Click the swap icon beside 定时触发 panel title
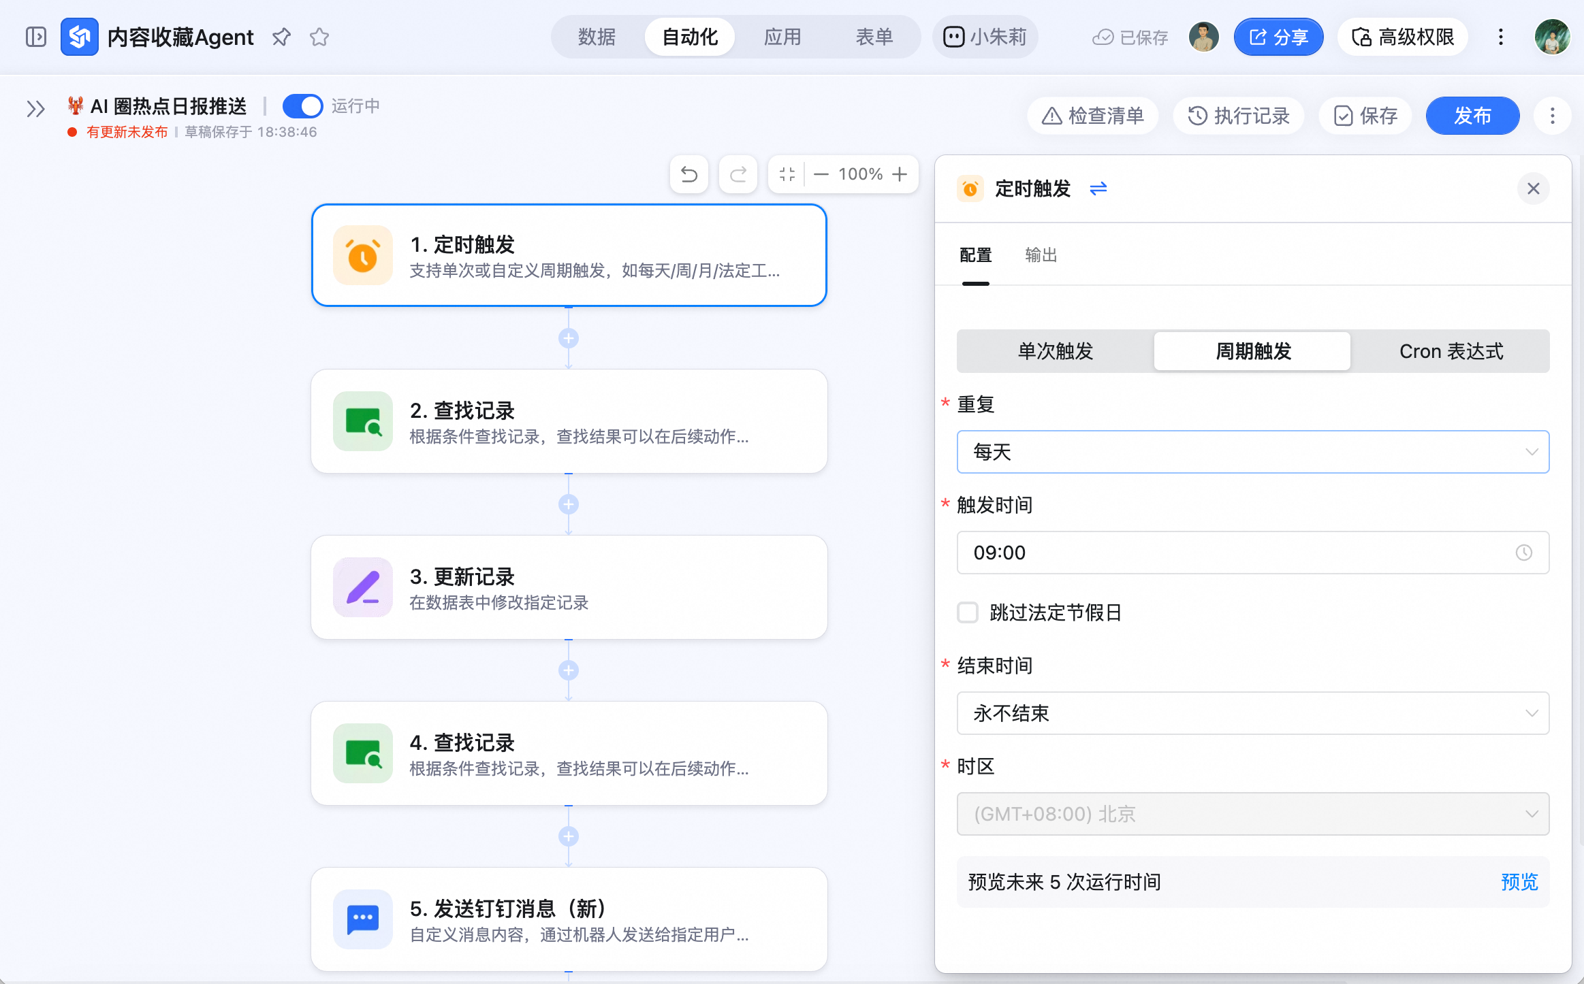Viewport: 1584px width, 984px height. pyautogui.click(x=1099, y=188)
